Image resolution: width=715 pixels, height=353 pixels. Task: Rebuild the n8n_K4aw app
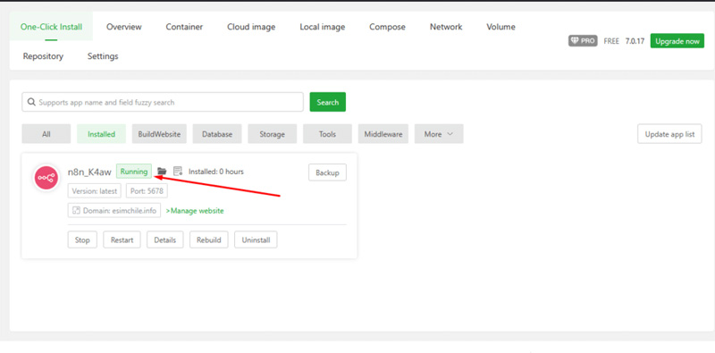click(x=209, y=240)
